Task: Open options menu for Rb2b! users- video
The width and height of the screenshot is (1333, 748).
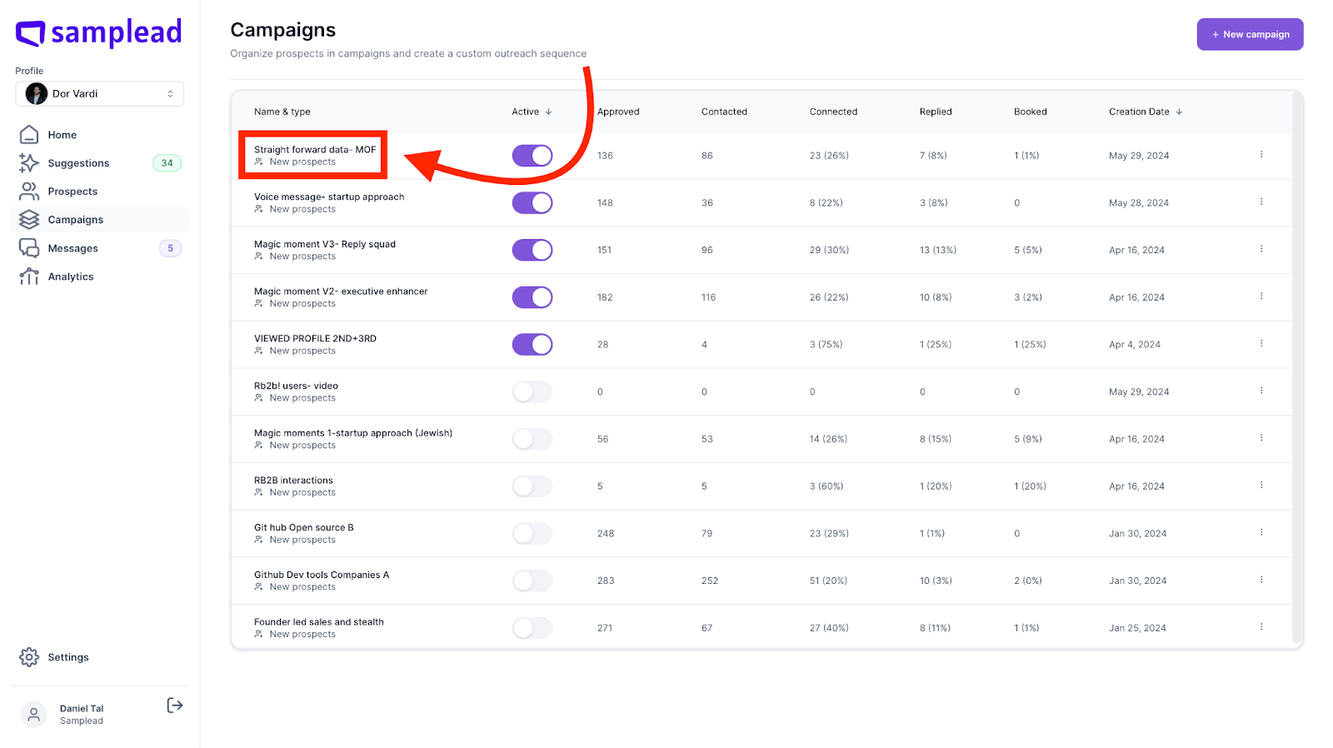Action: click(x=1261, y=391)
